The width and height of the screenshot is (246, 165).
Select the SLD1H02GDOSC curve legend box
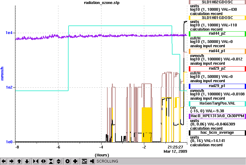coord(217,2)
